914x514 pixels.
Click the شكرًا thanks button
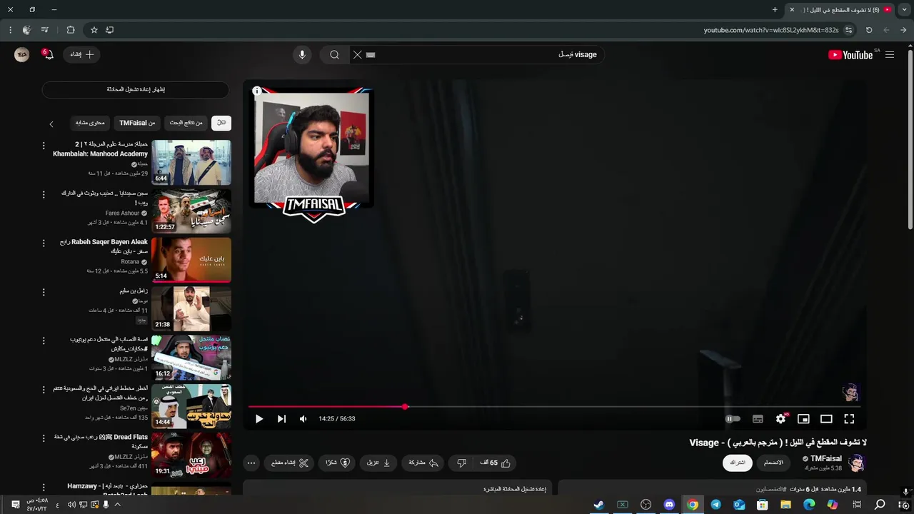pyautogui.click(x=338, y=463)
